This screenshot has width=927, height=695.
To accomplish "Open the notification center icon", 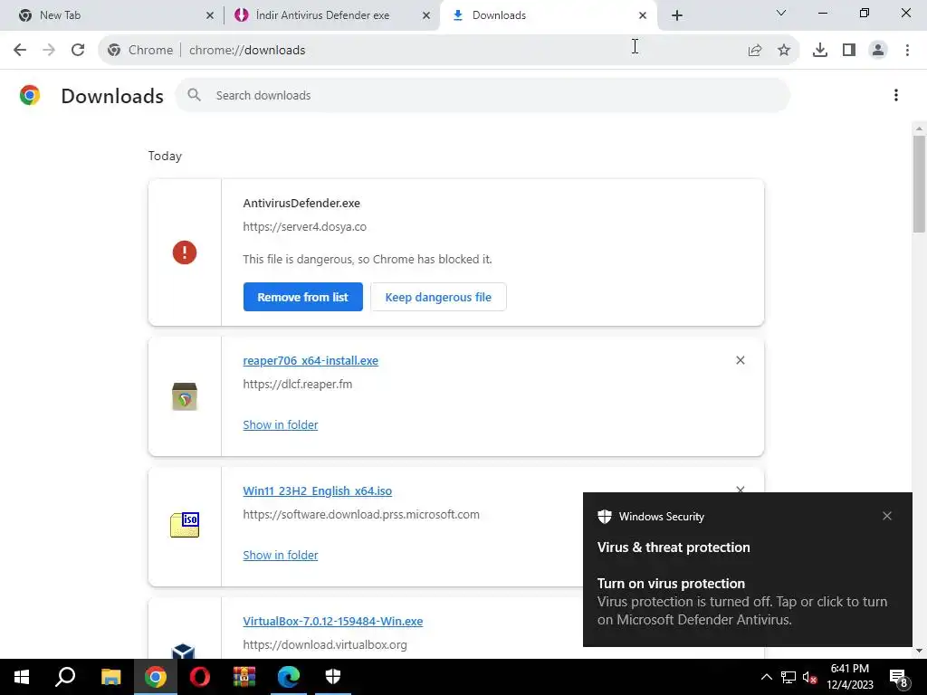I will point(898,677).
